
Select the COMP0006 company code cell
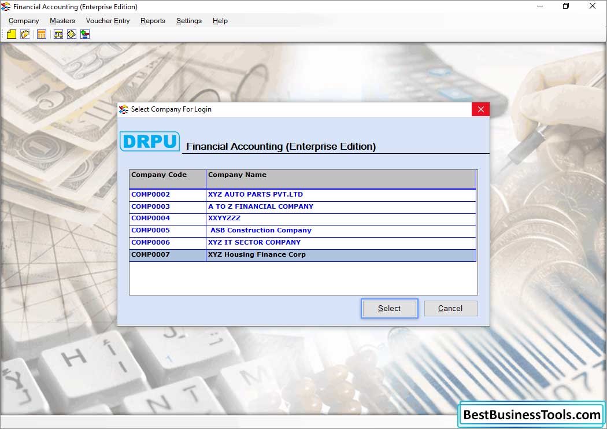pyautogui.click(x=168, y=243)
